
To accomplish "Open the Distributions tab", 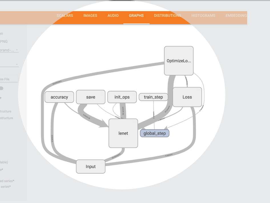I will tap(168, 16).
